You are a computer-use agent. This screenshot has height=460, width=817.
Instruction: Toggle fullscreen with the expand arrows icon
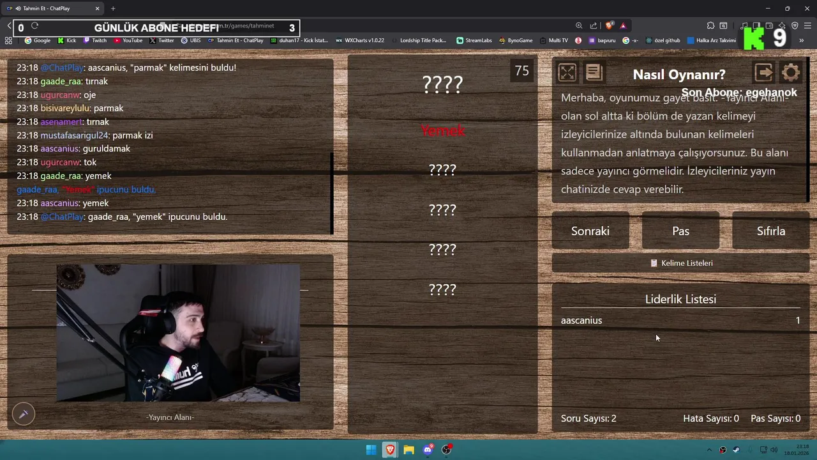[567, 72]
